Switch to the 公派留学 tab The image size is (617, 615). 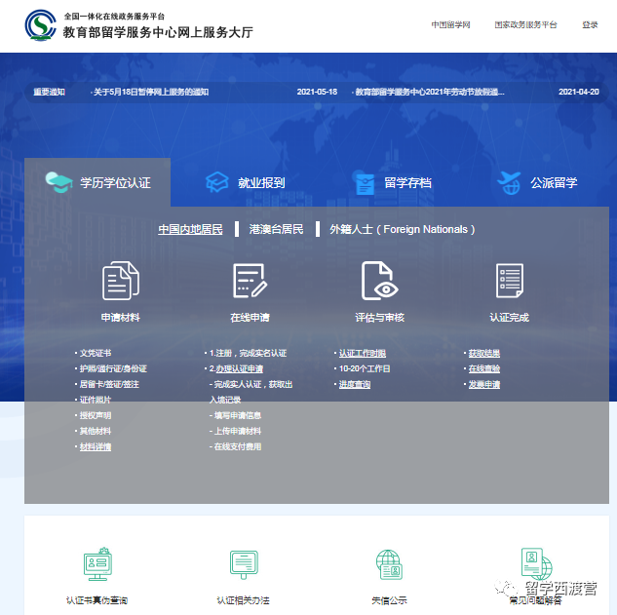[537, 183]
